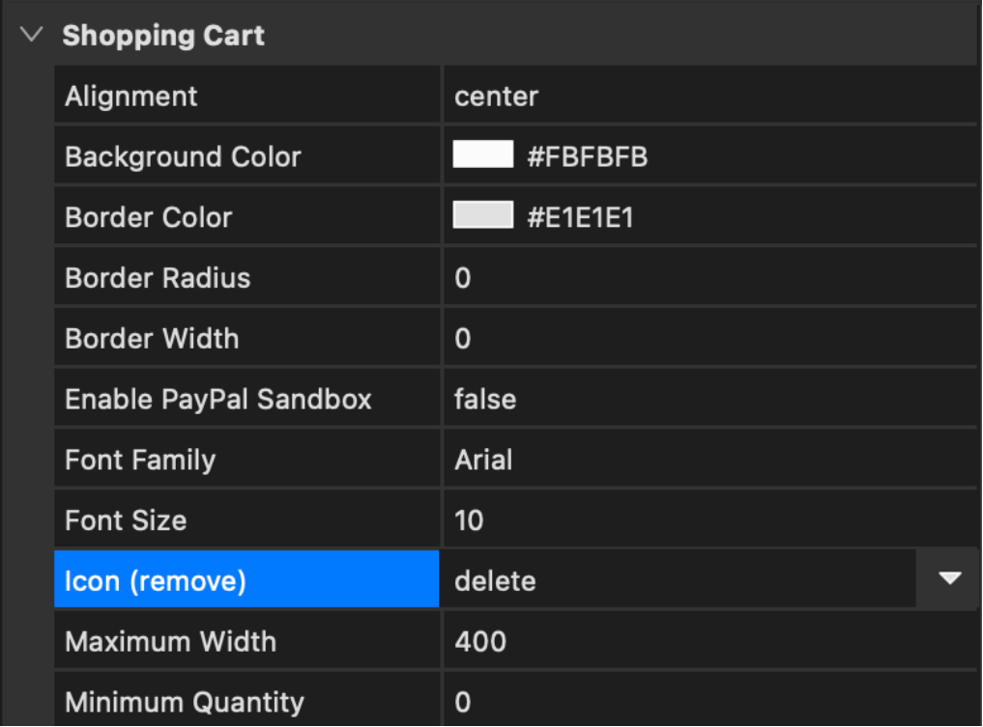This screenshot has height=727, width=983.
Task: Click the Shopping Cart section header
Action: click(x=163, y=36)
